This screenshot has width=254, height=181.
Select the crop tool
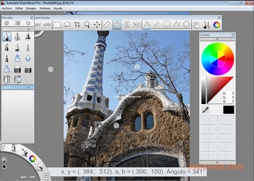point(77,25)
